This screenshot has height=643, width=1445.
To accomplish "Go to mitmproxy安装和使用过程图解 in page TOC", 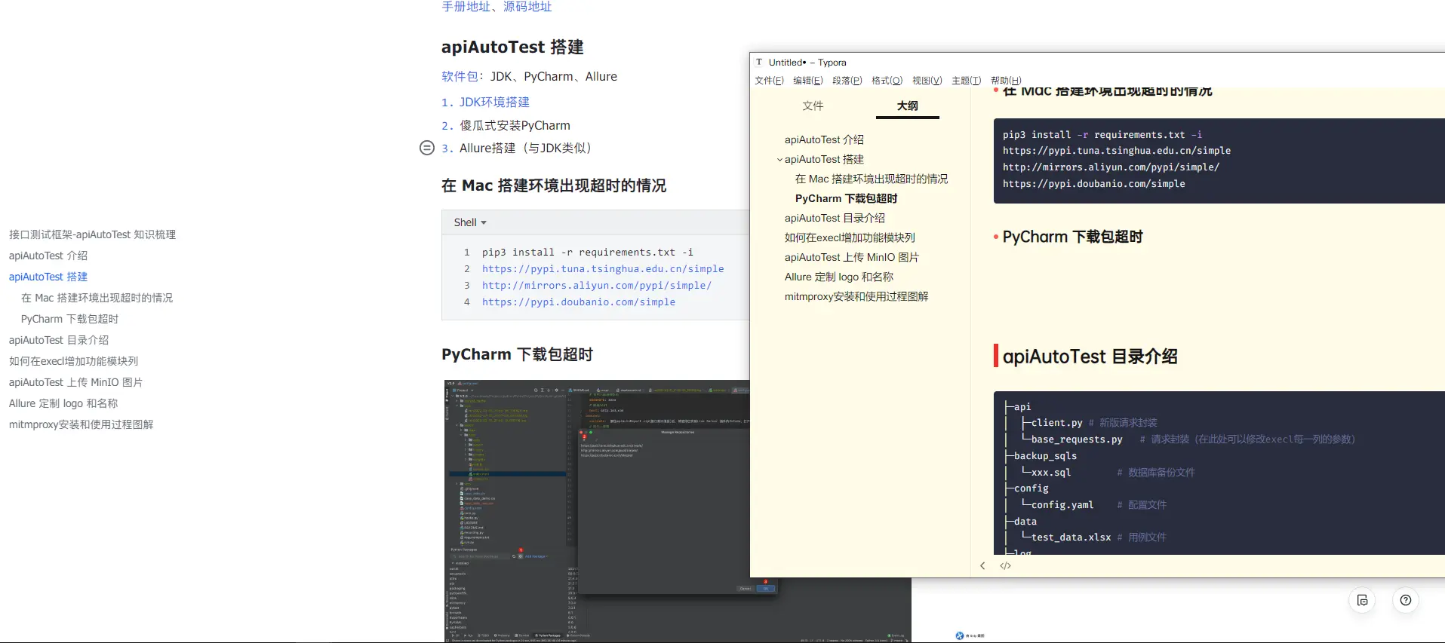I will tap(81, 424).
